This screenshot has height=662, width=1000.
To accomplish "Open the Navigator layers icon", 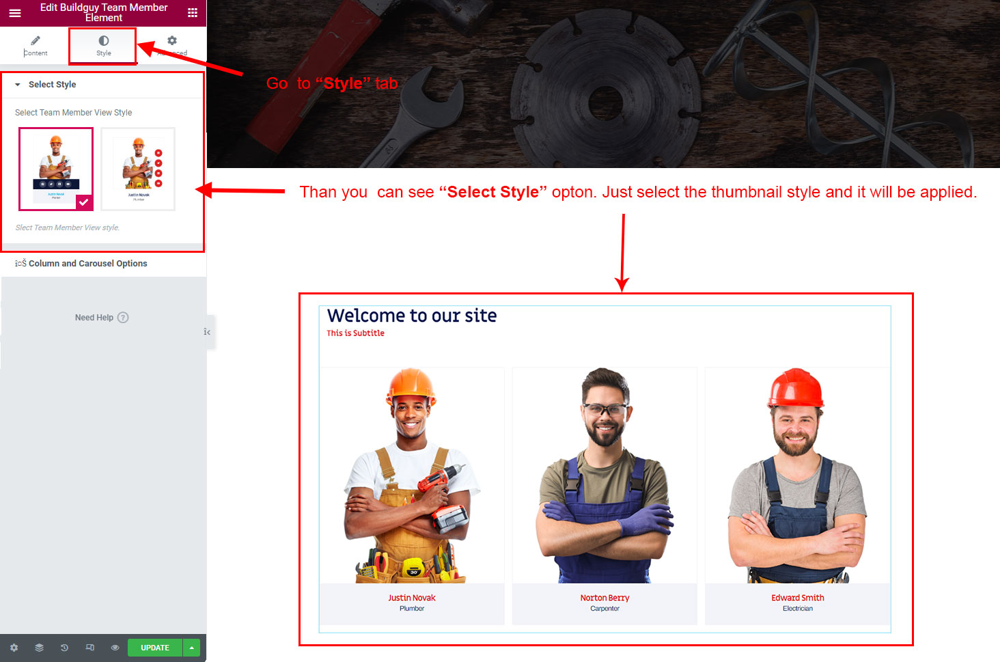I will [39, 648].
